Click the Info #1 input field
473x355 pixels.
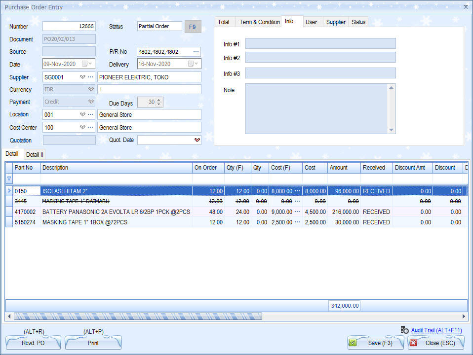320,44
